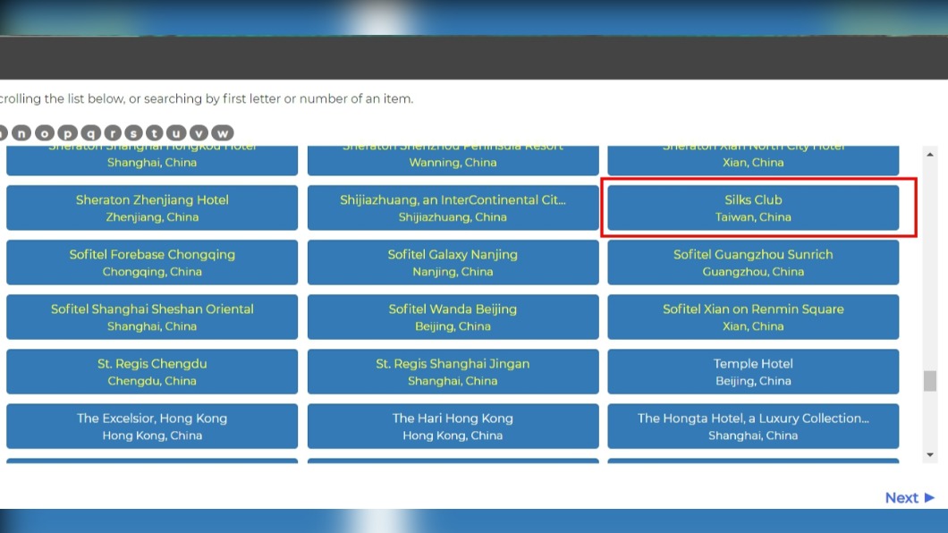The width and height of the screenshot is (948, 533).
Task: Select Silks Club in Taiwan
Action: (753, 207)
